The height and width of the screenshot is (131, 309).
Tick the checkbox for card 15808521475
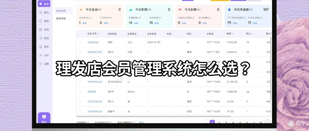pos(80,52)
